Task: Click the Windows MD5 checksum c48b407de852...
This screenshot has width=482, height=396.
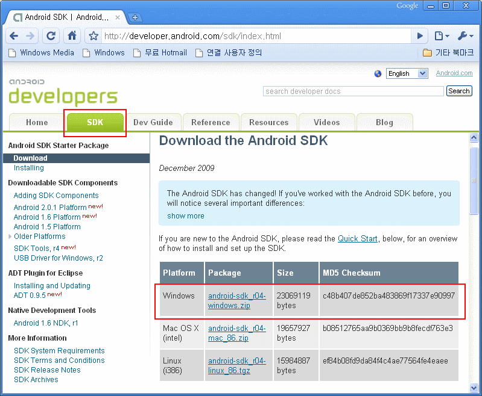Action: [388, 295]
